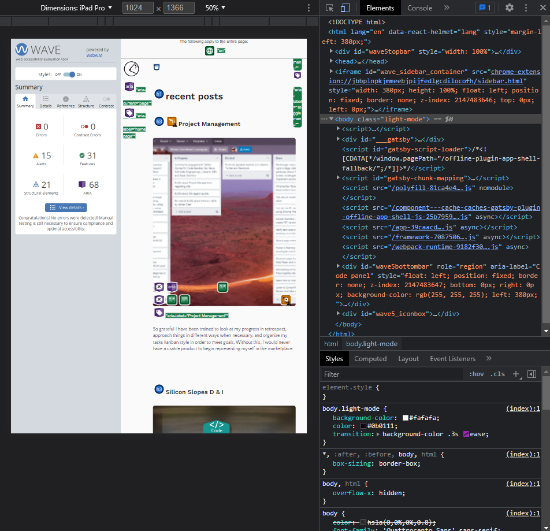
Task: Open the app-39caacd js script link
Action: tap(422, 227)
